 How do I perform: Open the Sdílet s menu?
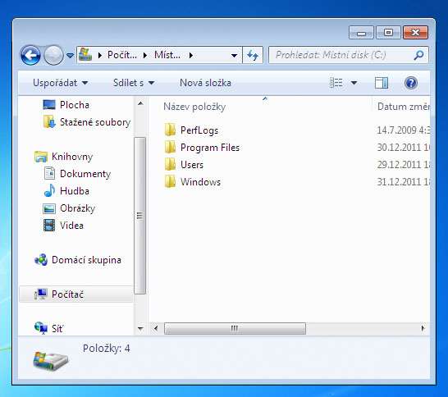134,83
